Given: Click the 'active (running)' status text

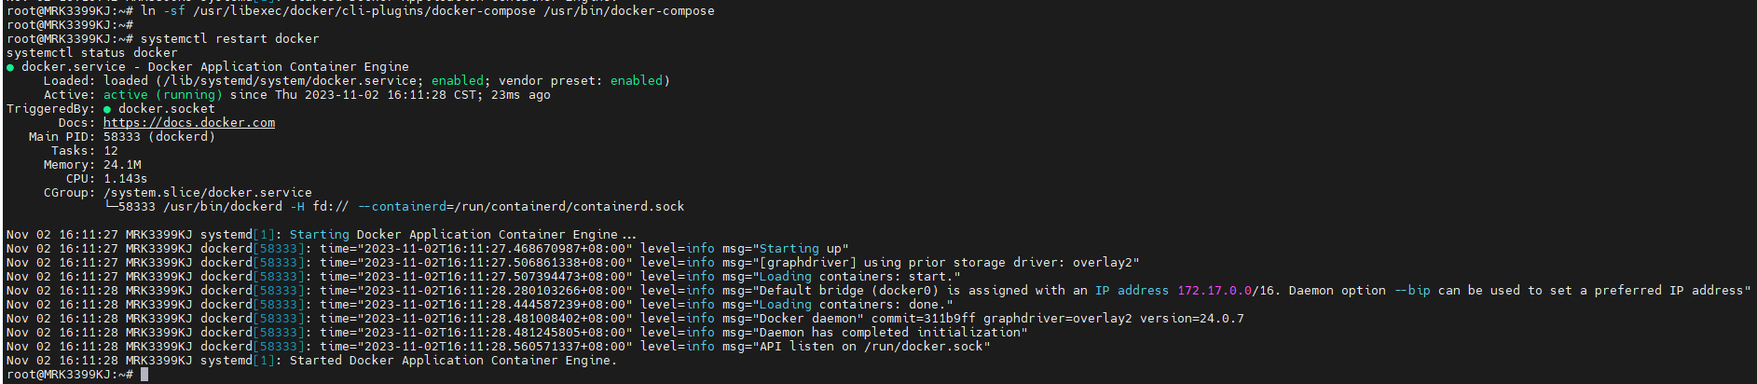Looking at the screenshot, I should click(x=163, y=95).
